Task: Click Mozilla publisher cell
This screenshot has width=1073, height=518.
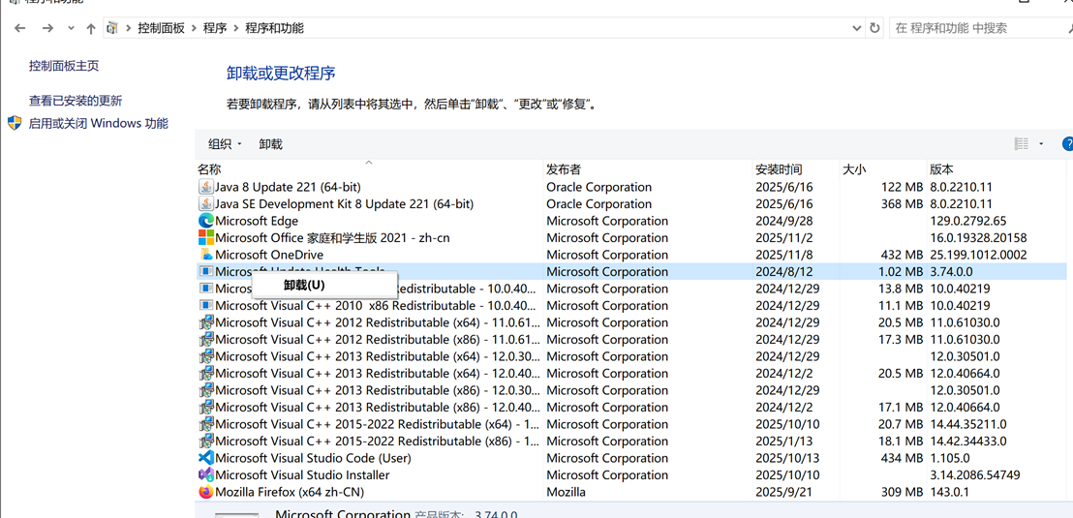Action: coord(566,492)
